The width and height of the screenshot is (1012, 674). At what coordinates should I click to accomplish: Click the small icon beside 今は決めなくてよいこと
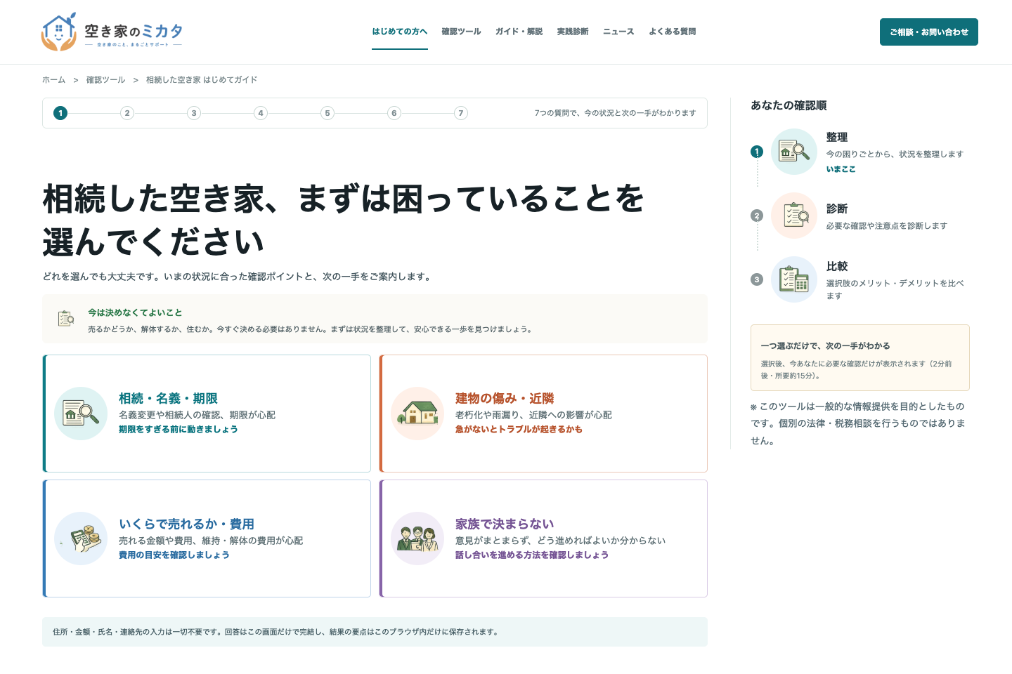click(x=66, y=319)
